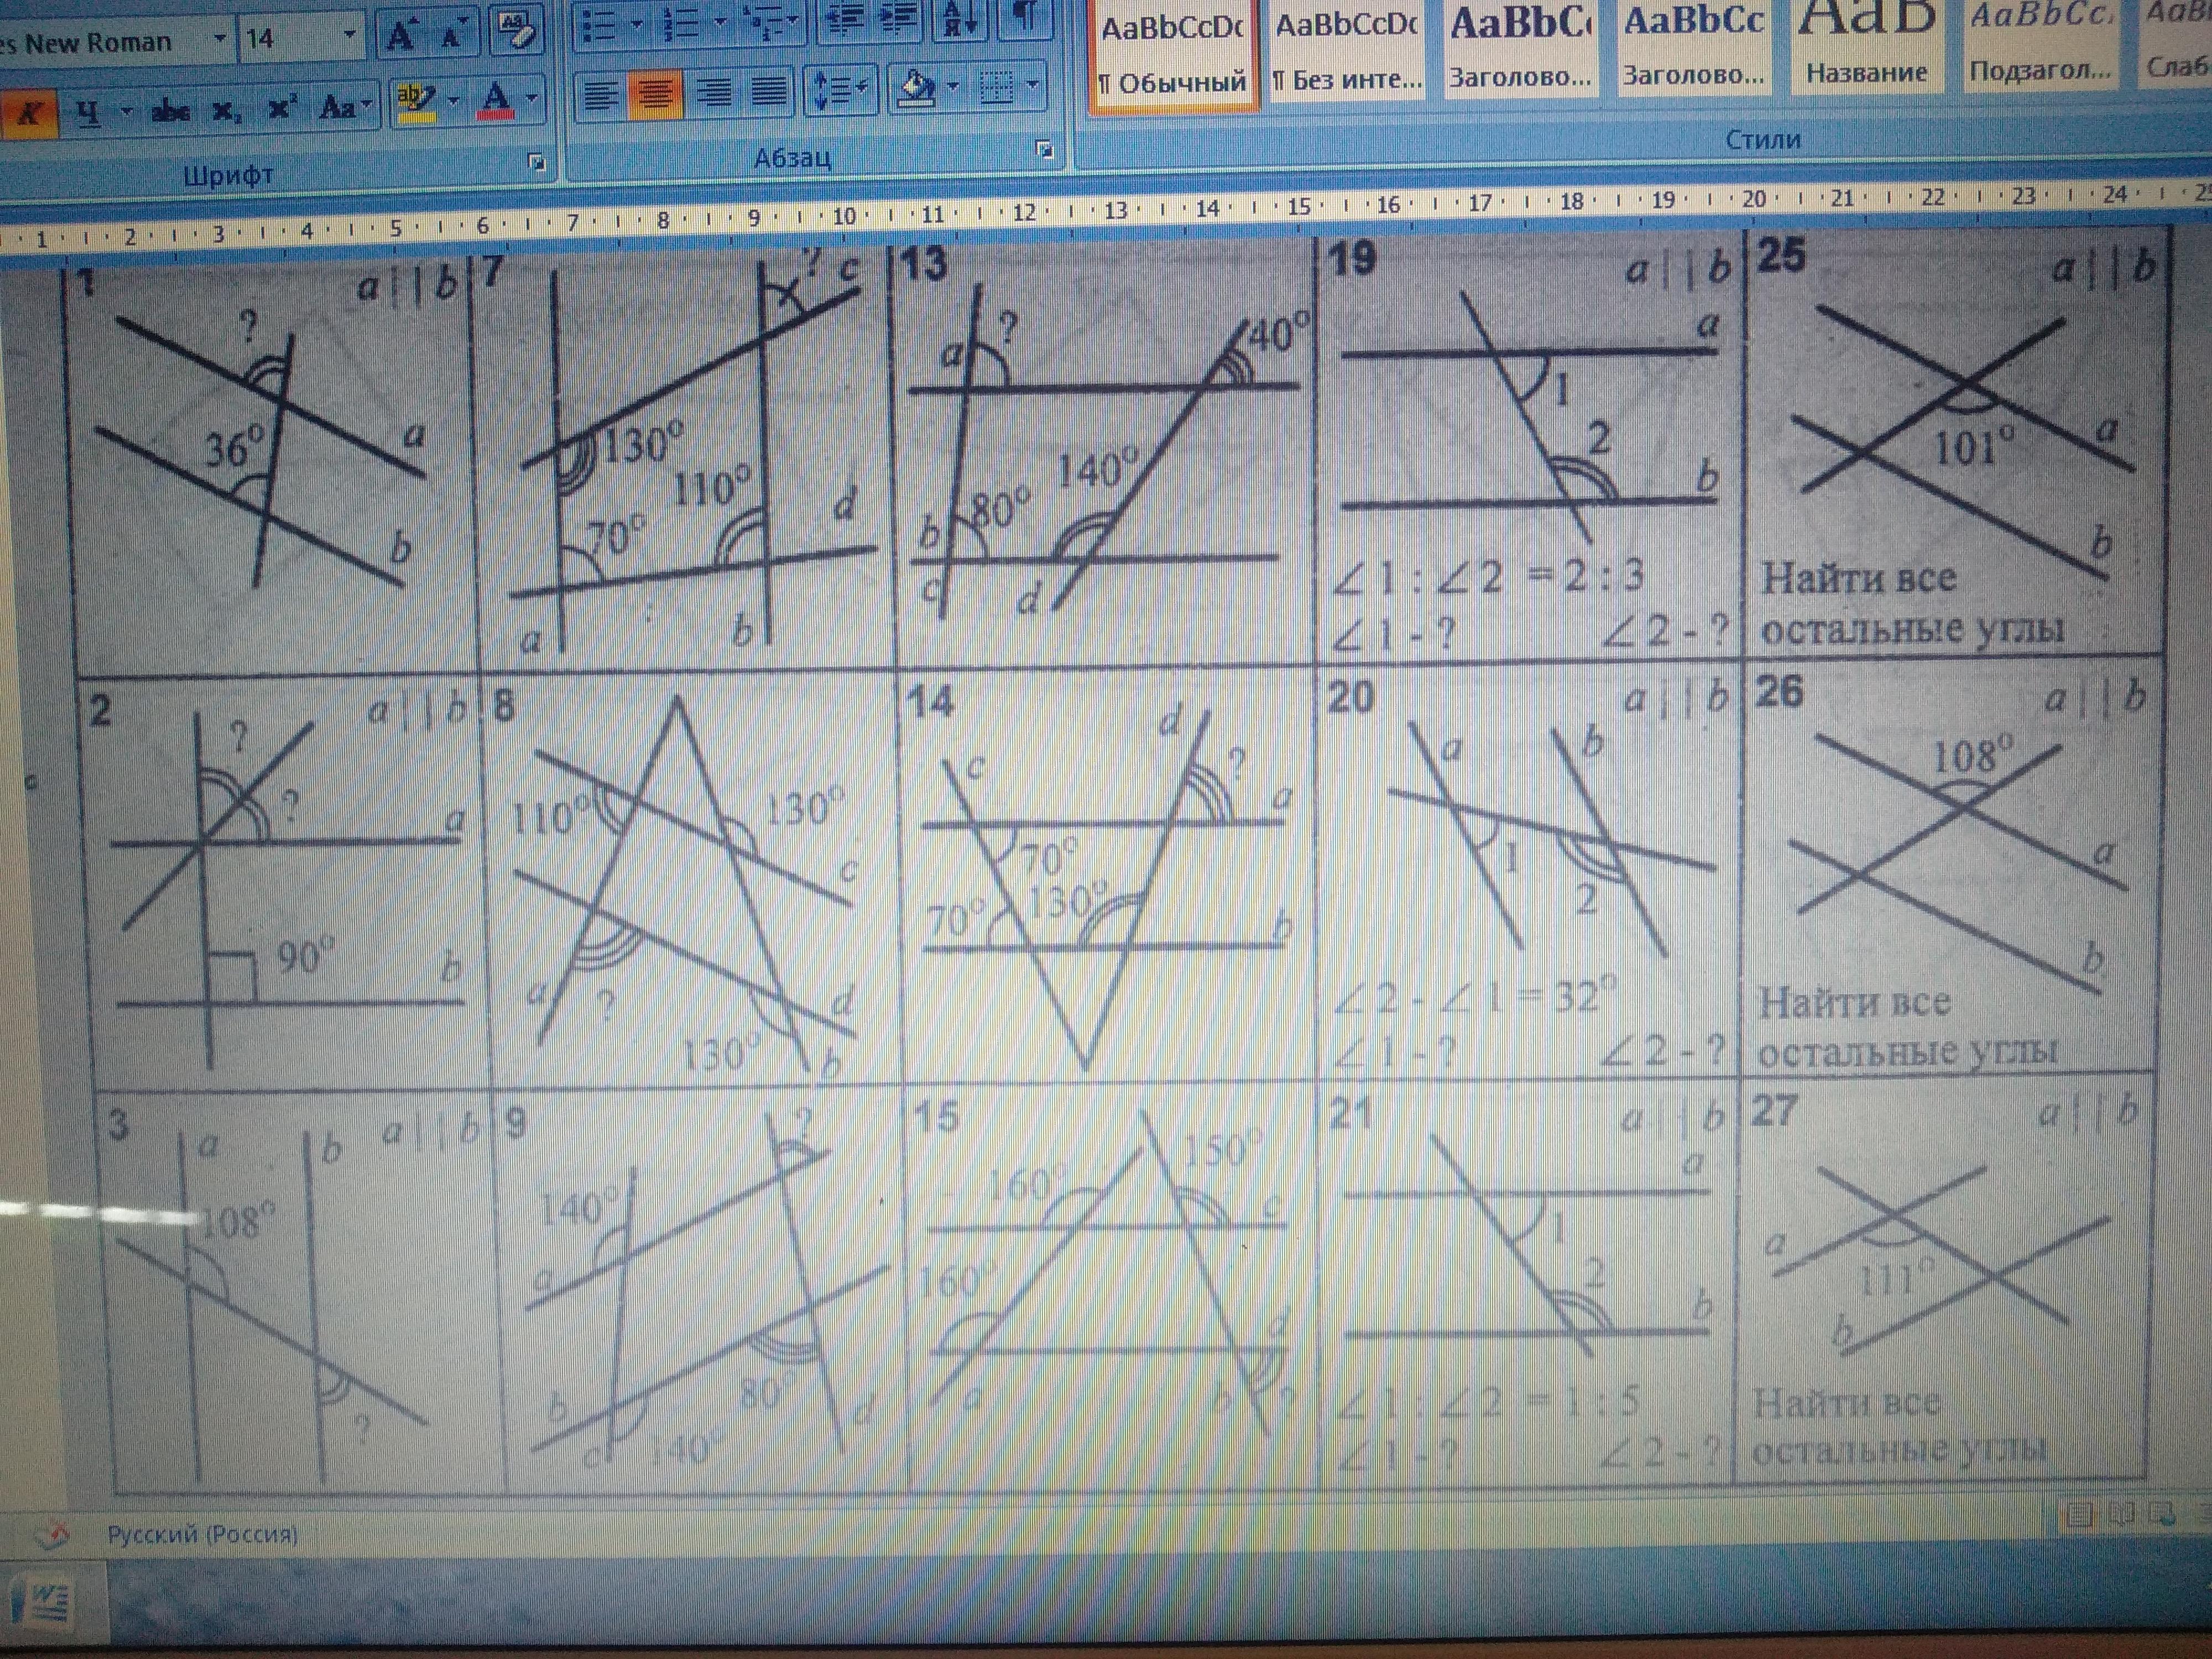Apply subscript formatting
The width and height of the screenshot is (2212, 1659).
tap(227, 110)
